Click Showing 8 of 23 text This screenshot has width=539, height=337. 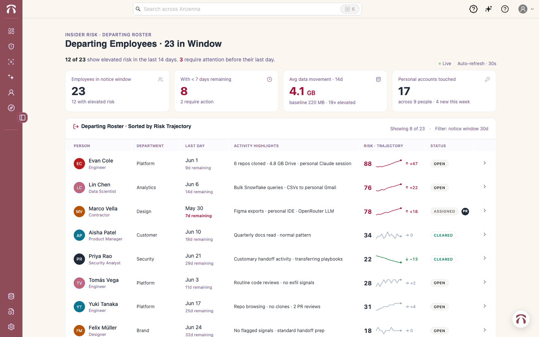pos(408,129)
